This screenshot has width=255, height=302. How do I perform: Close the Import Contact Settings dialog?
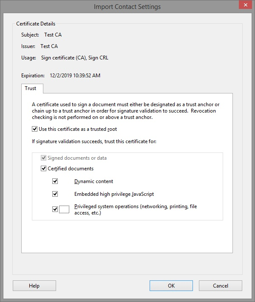tap(245, 5)
